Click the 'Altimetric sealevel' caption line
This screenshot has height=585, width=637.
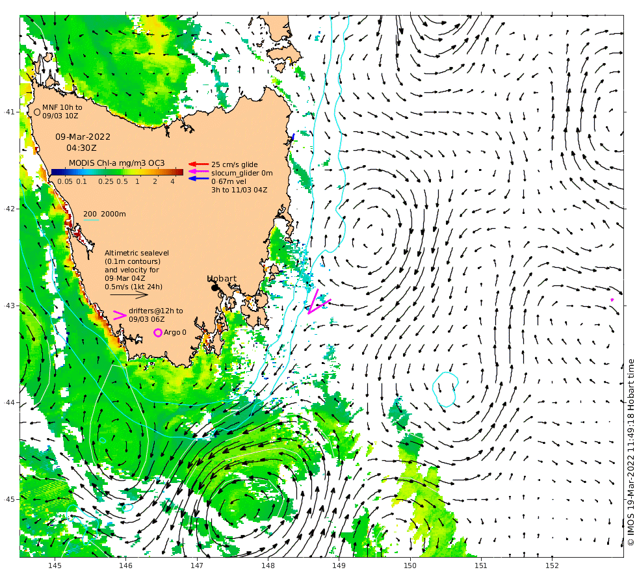coord(137,253)
